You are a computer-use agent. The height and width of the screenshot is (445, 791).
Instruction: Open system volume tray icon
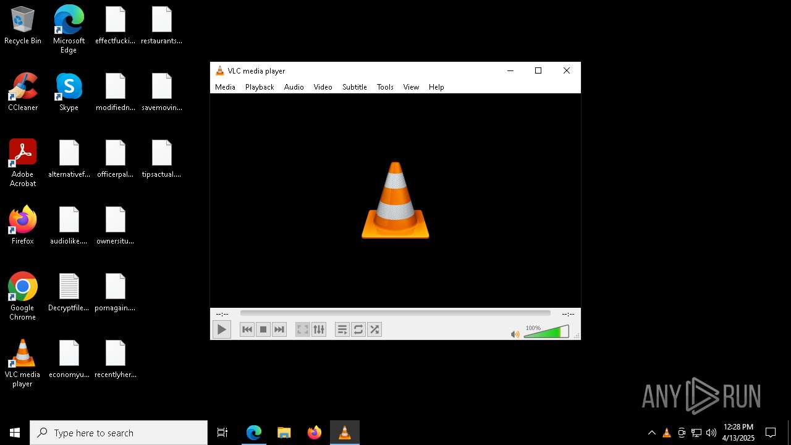click(x=711, y=433)
